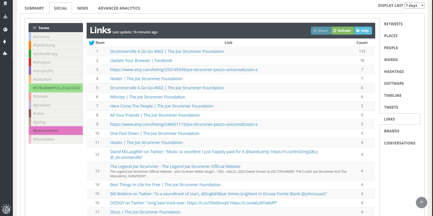The image size is (433, 216).
Task: Toggle the #nonprofits term
Action: 56,71
